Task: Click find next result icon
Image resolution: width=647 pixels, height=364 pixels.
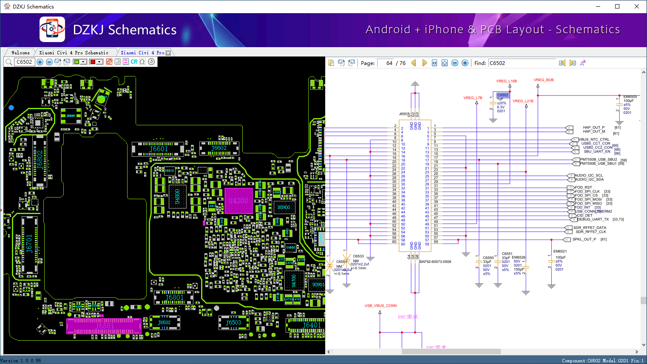Action: click(573, 63)
